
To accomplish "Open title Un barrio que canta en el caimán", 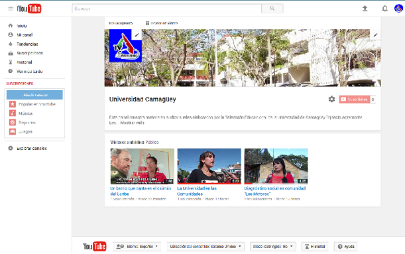I will (141, 191).
